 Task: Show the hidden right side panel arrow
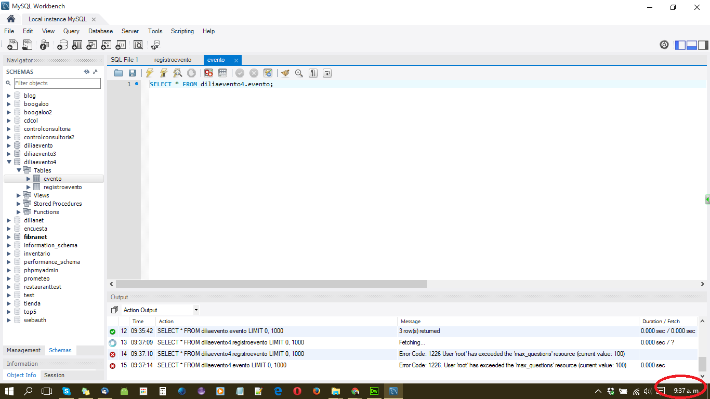coord(707,199)
